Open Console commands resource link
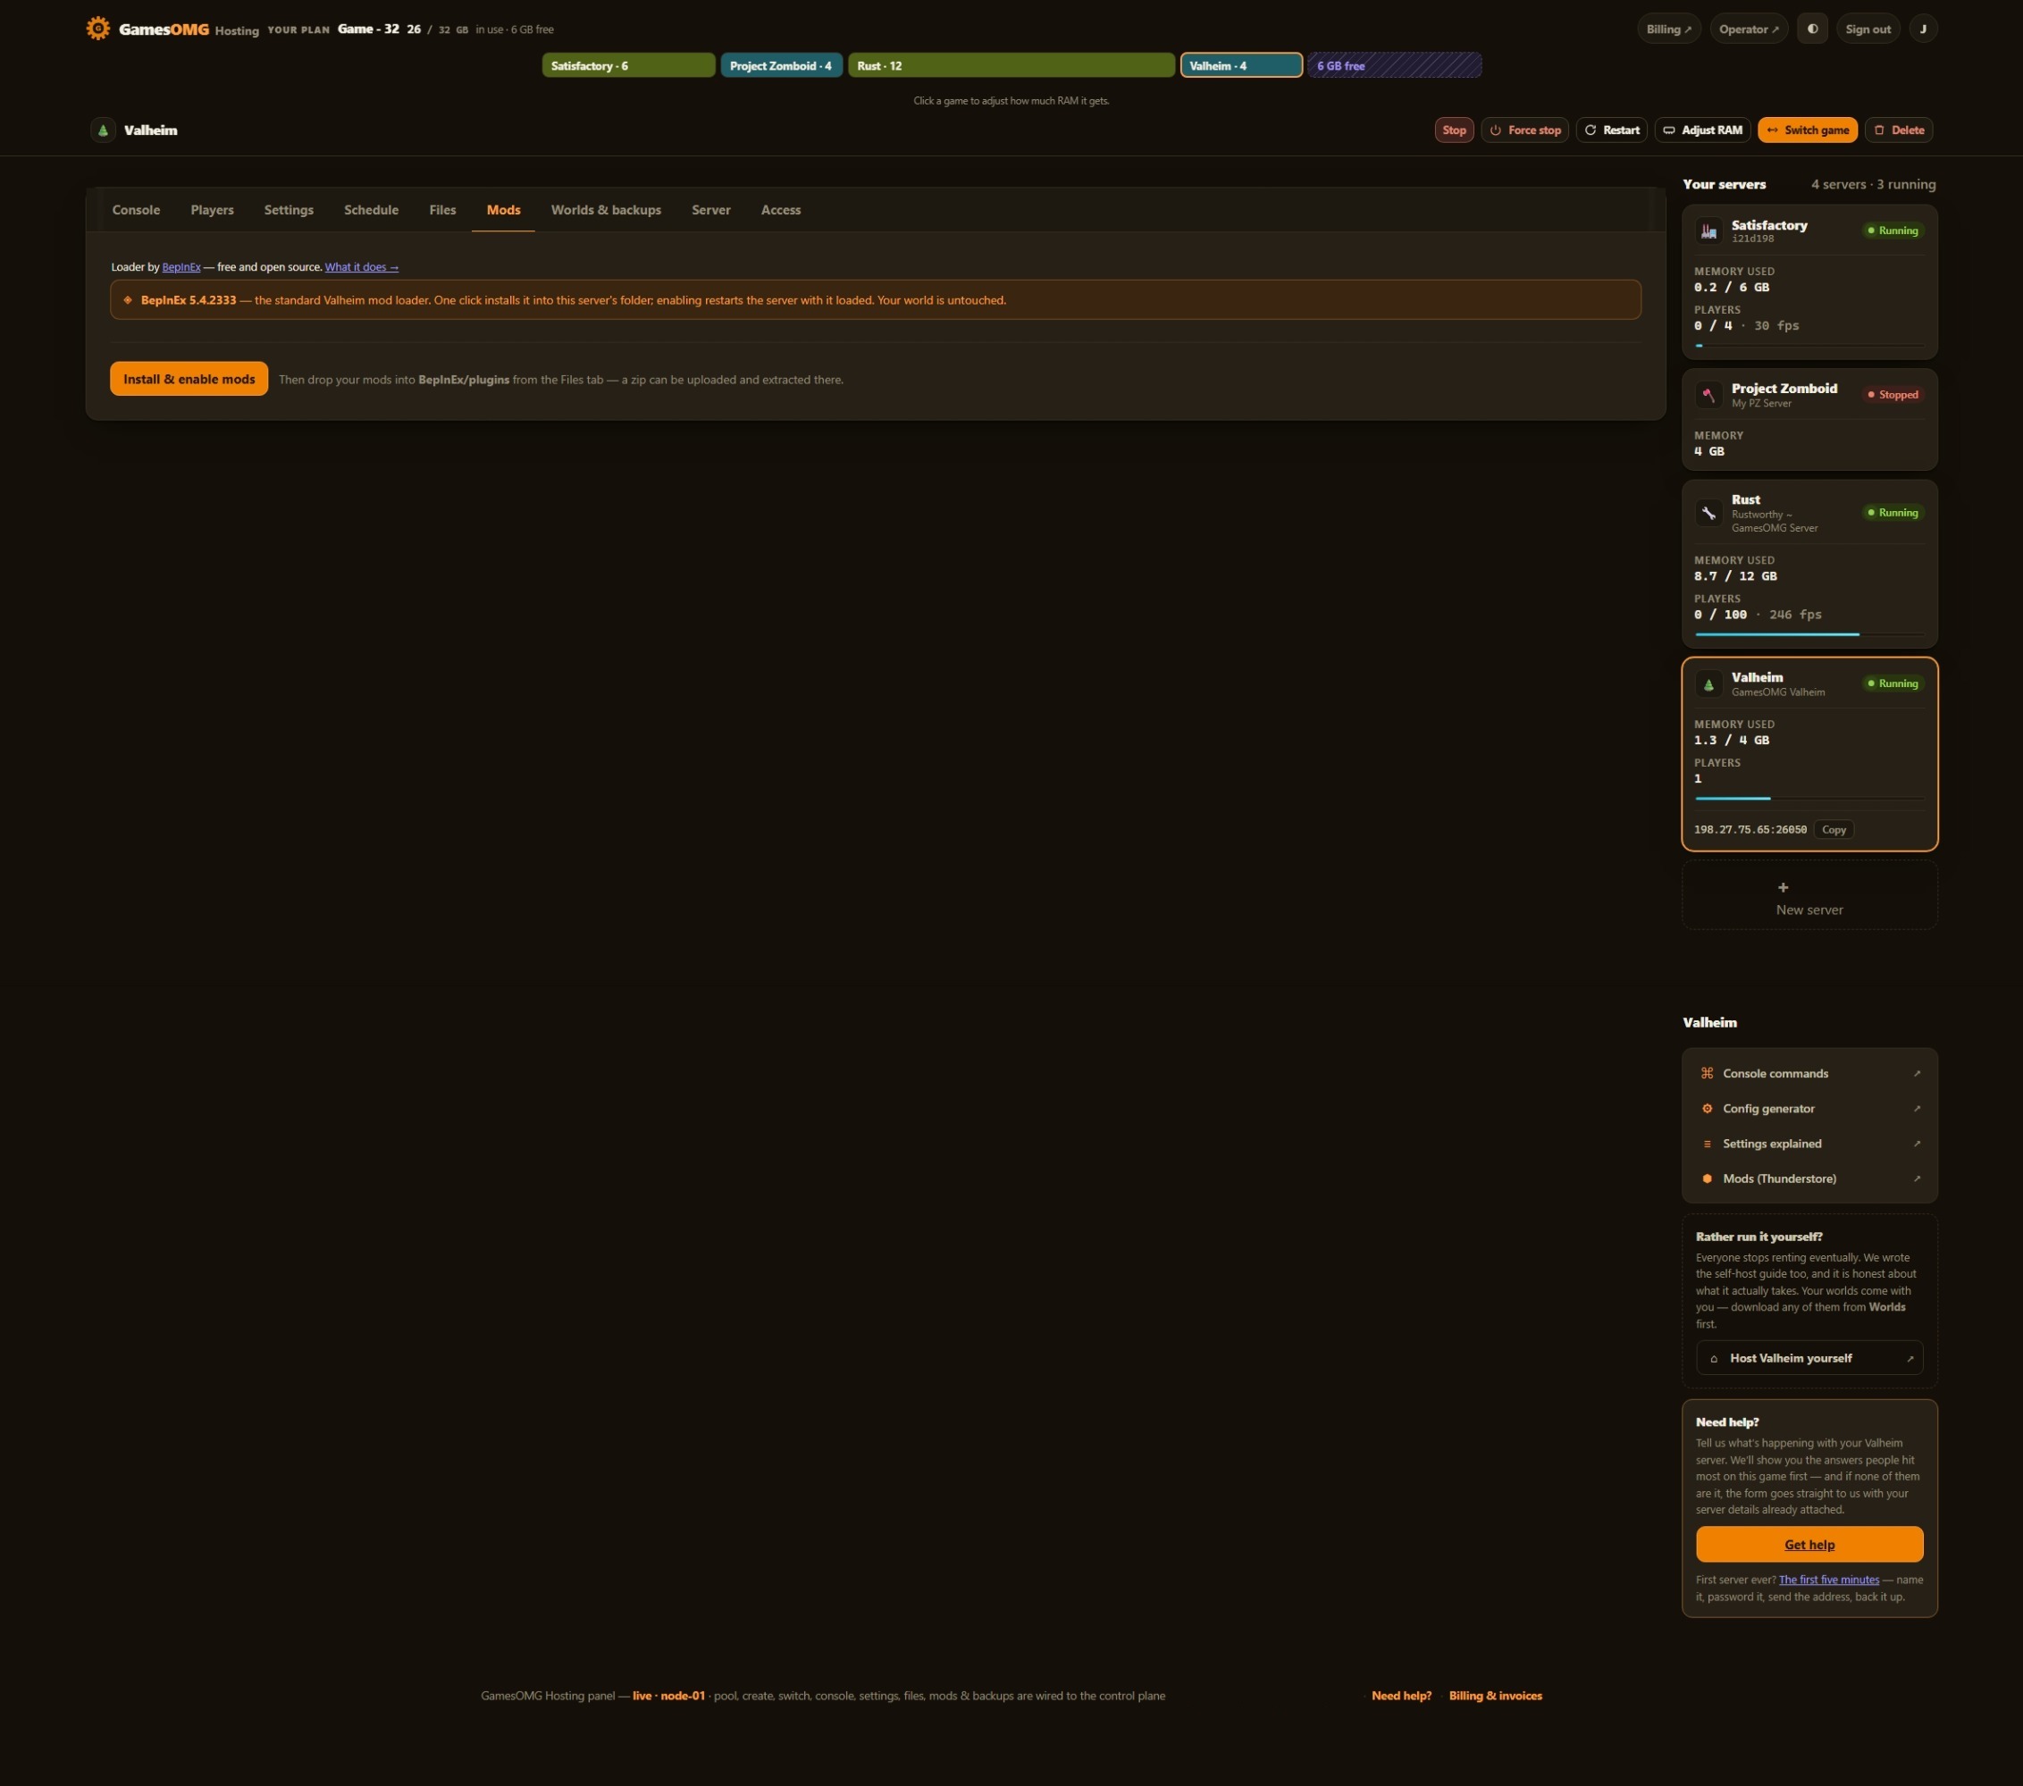 (x=1809, y=1074)
